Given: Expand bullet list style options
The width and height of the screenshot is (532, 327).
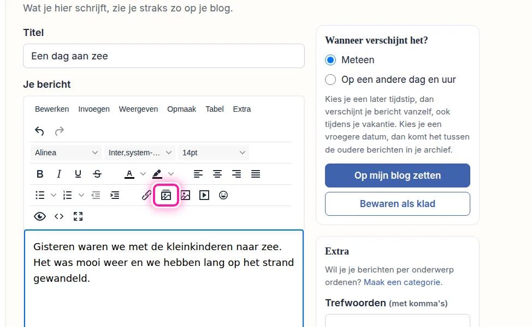Looking at the screenshot, I should click(54, 195).
